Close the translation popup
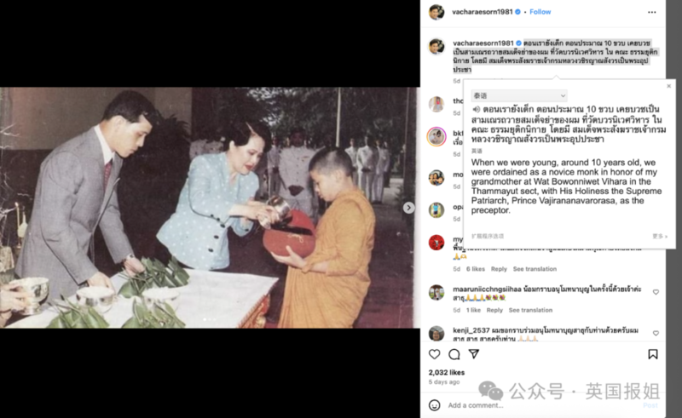The width and height of the screenshot is (682, 418). [669, 86]
